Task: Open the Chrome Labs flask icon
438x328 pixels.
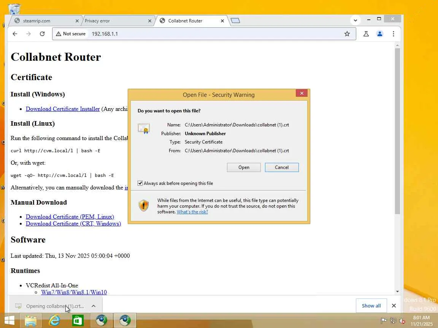Action: [x=366, y=34]
